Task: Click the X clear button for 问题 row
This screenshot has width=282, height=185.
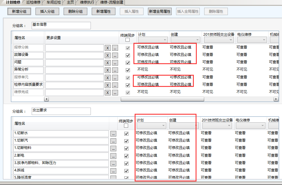Action: 108,63
